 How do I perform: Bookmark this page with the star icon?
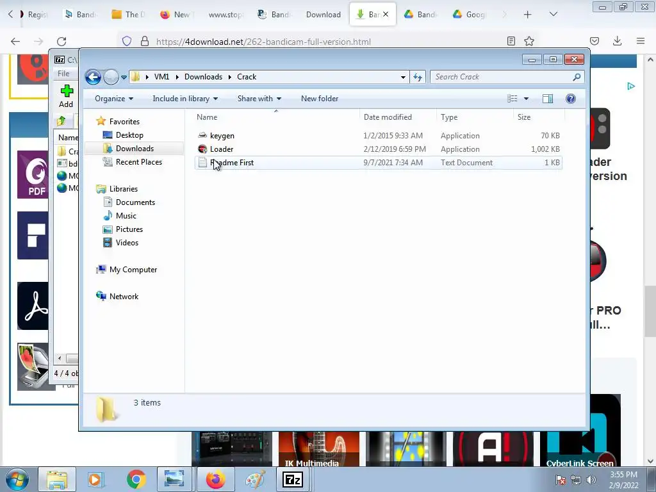point(529,41)
